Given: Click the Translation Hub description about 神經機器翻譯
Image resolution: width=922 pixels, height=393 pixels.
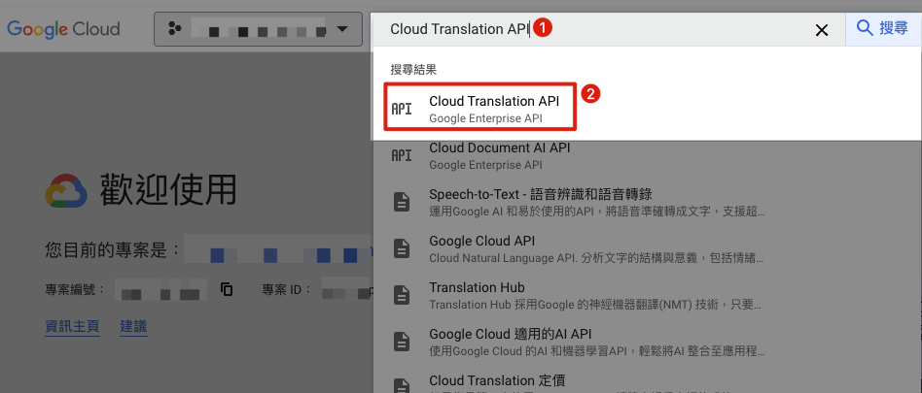Looking at the screenshot, I should 595,305.
